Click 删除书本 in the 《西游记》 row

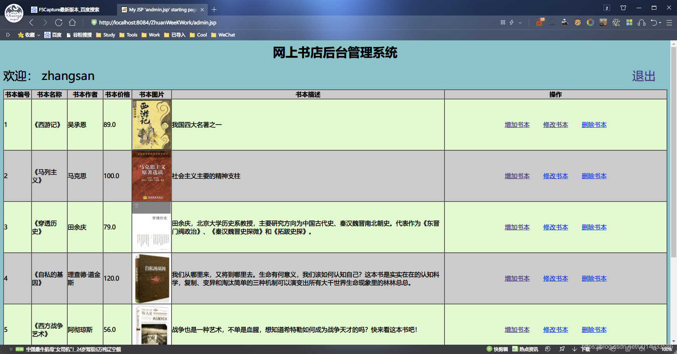click(594, 125)
